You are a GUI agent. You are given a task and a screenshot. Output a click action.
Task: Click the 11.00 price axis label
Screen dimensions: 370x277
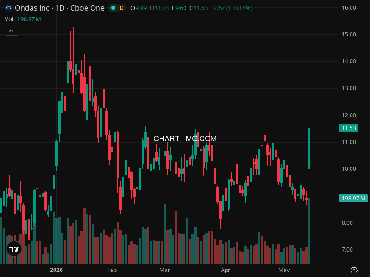349,142
